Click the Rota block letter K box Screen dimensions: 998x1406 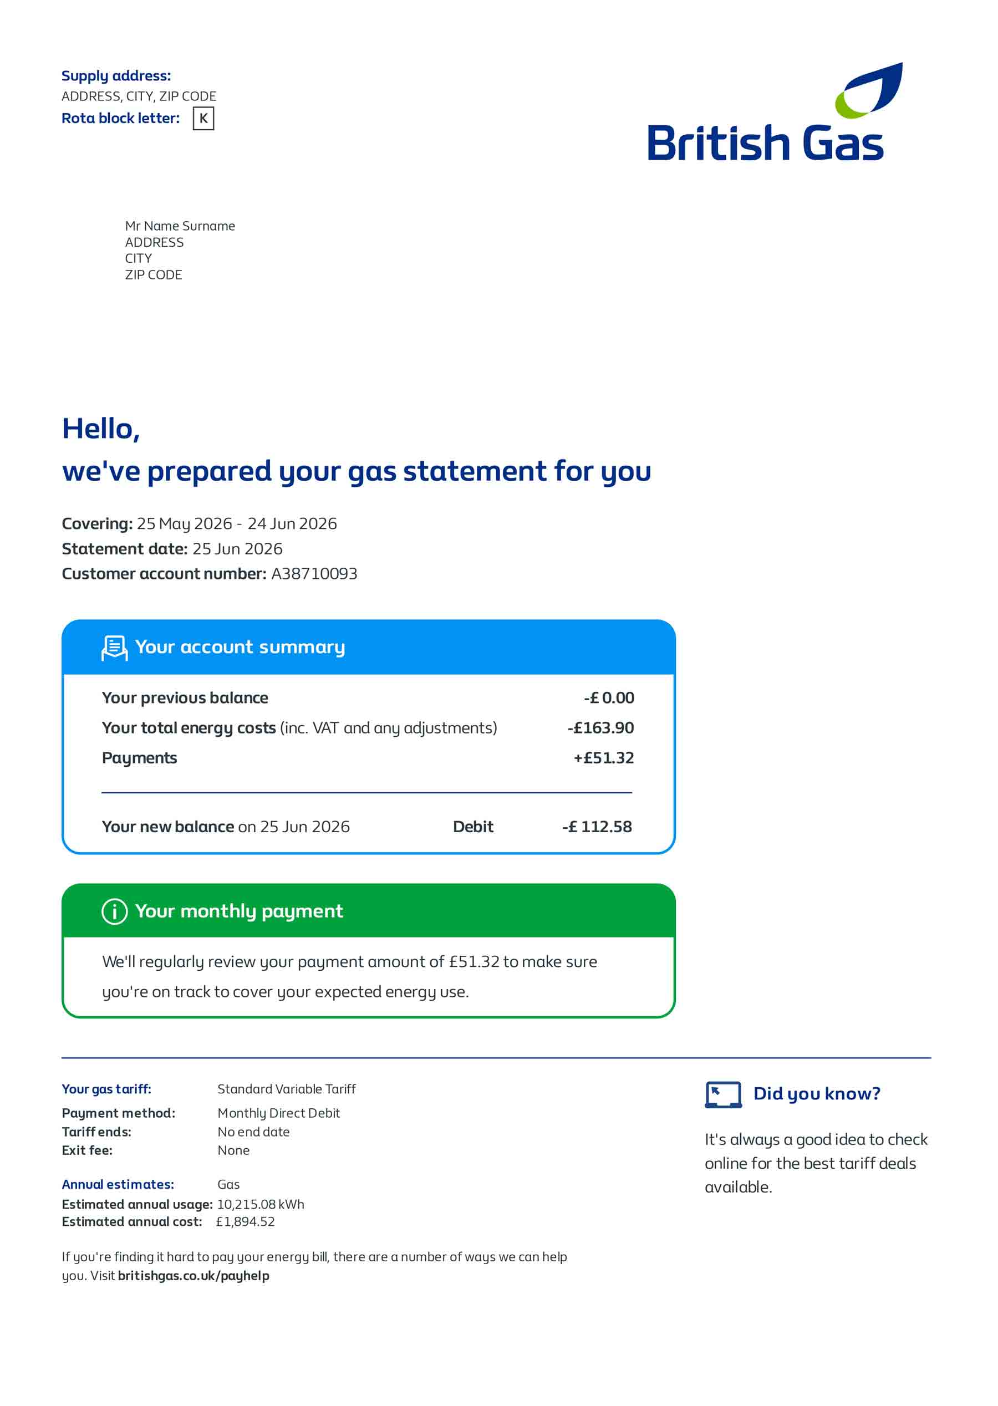click(203, 119)
